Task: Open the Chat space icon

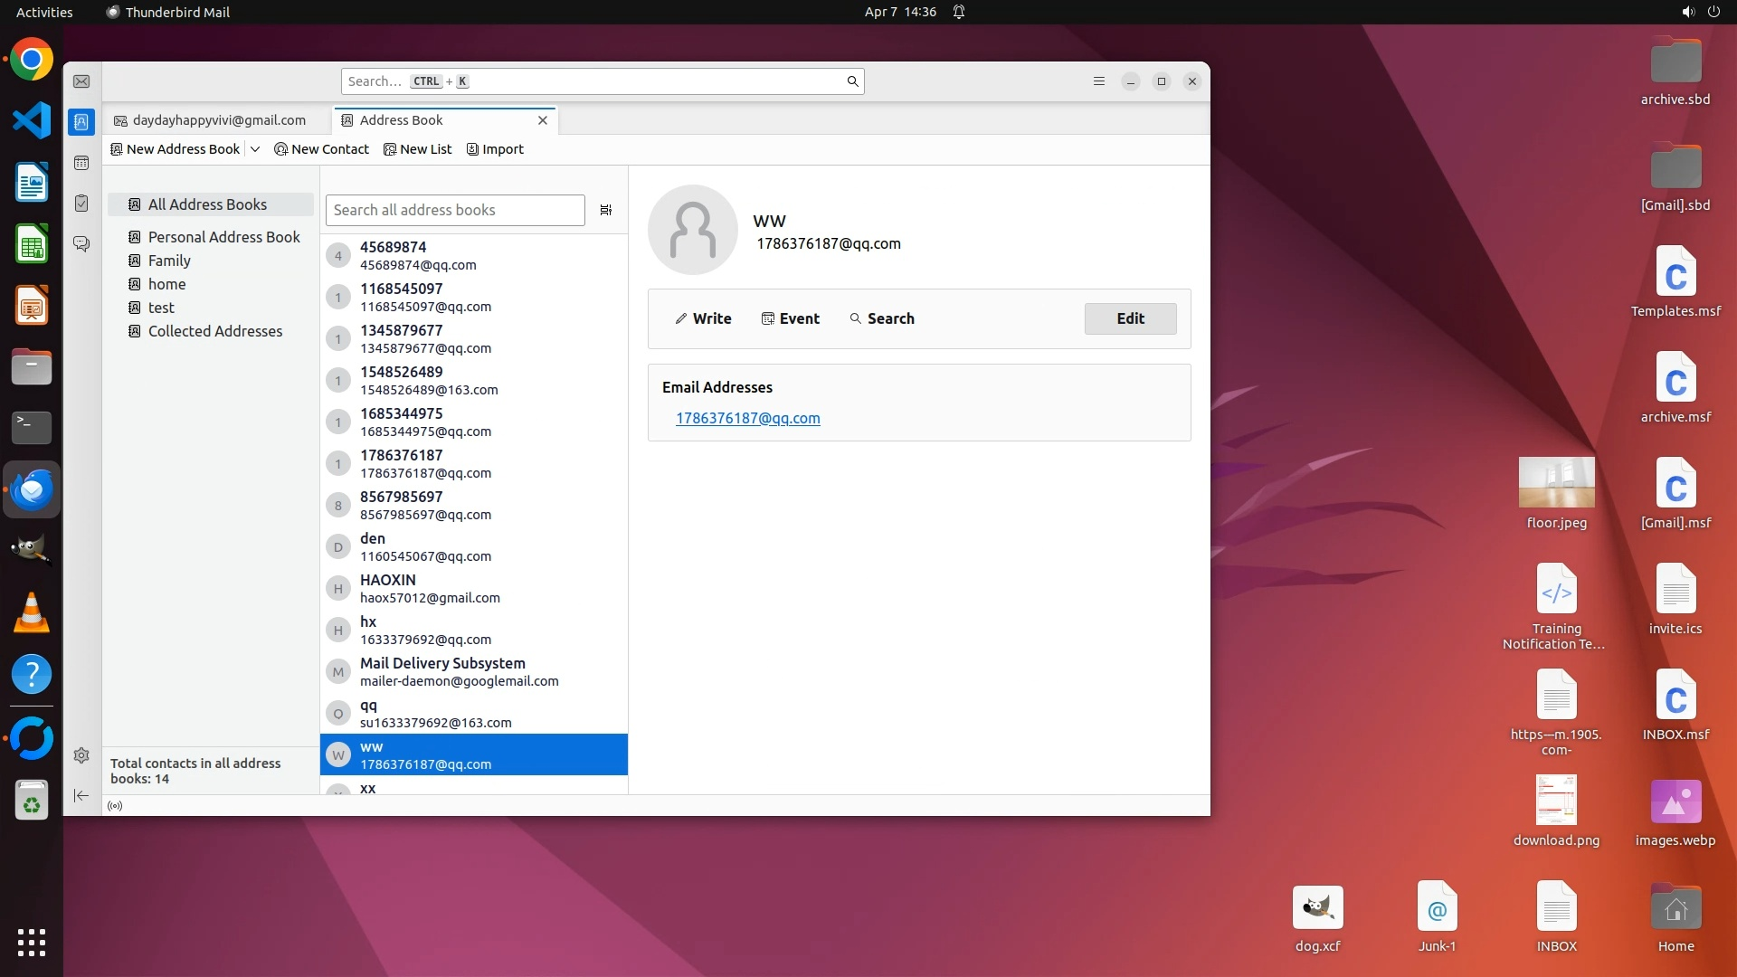Action: 81,244
